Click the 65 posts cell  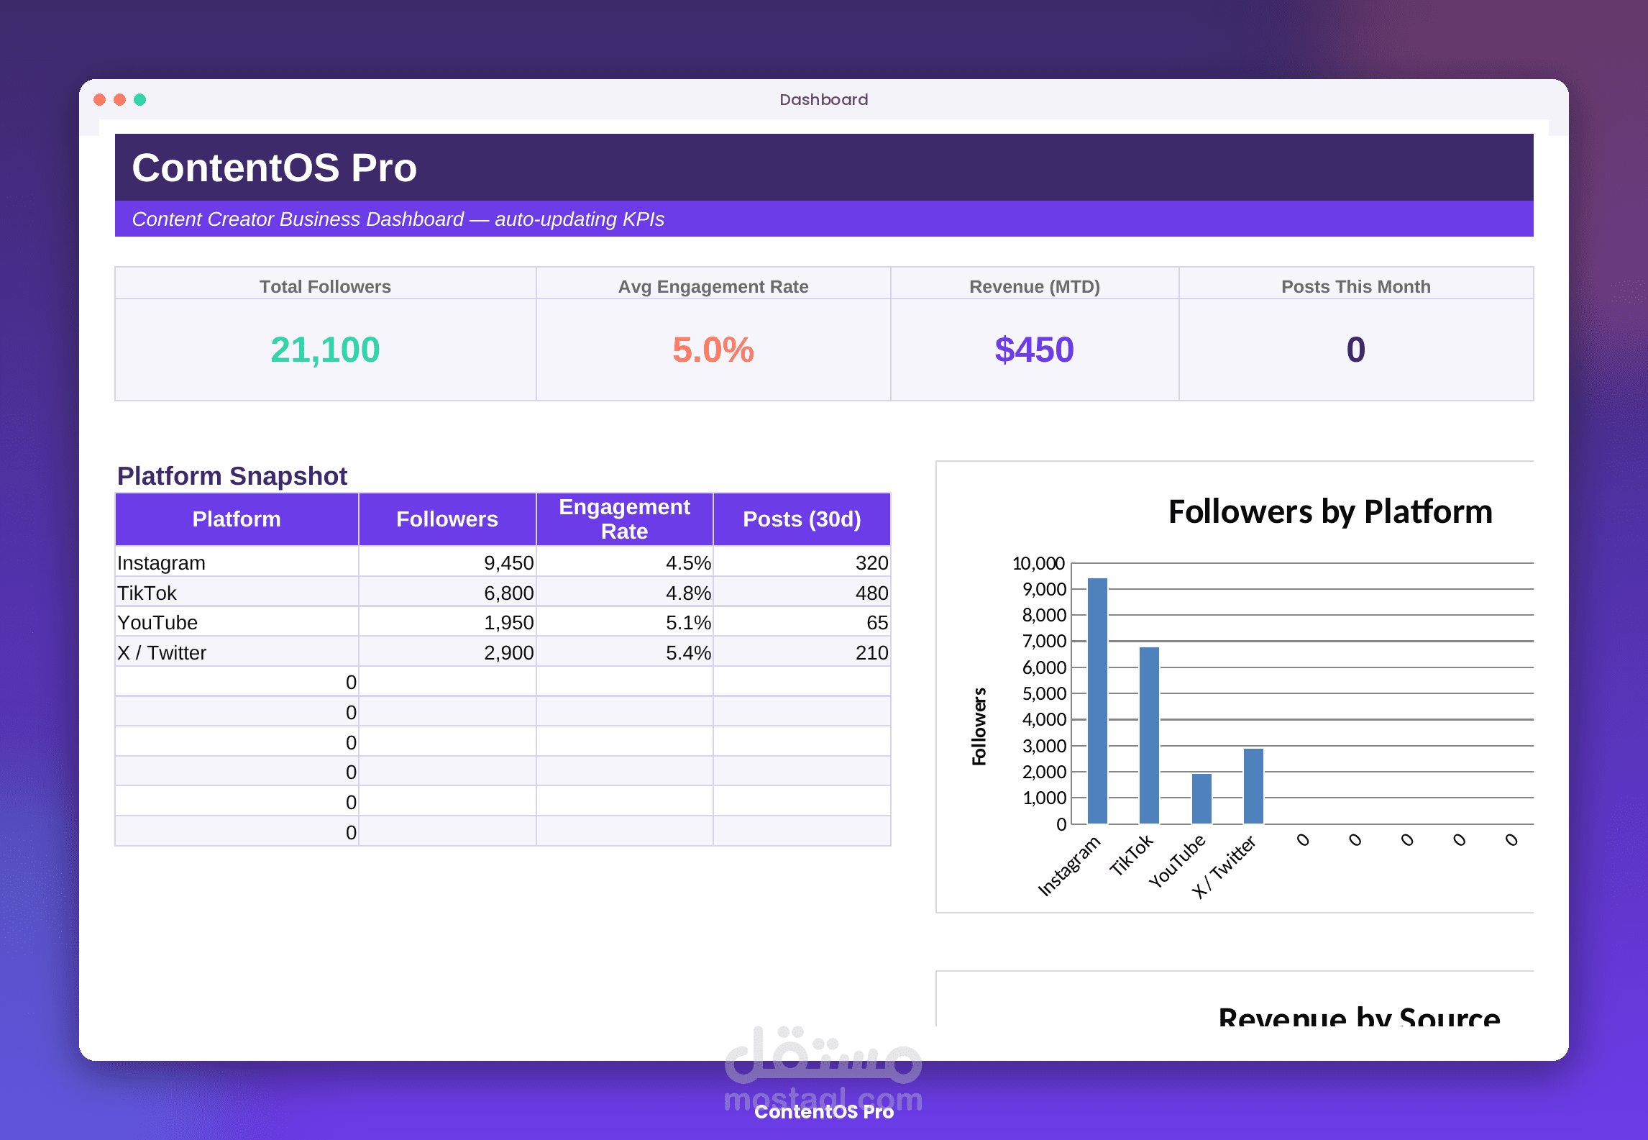click(802, 622)
